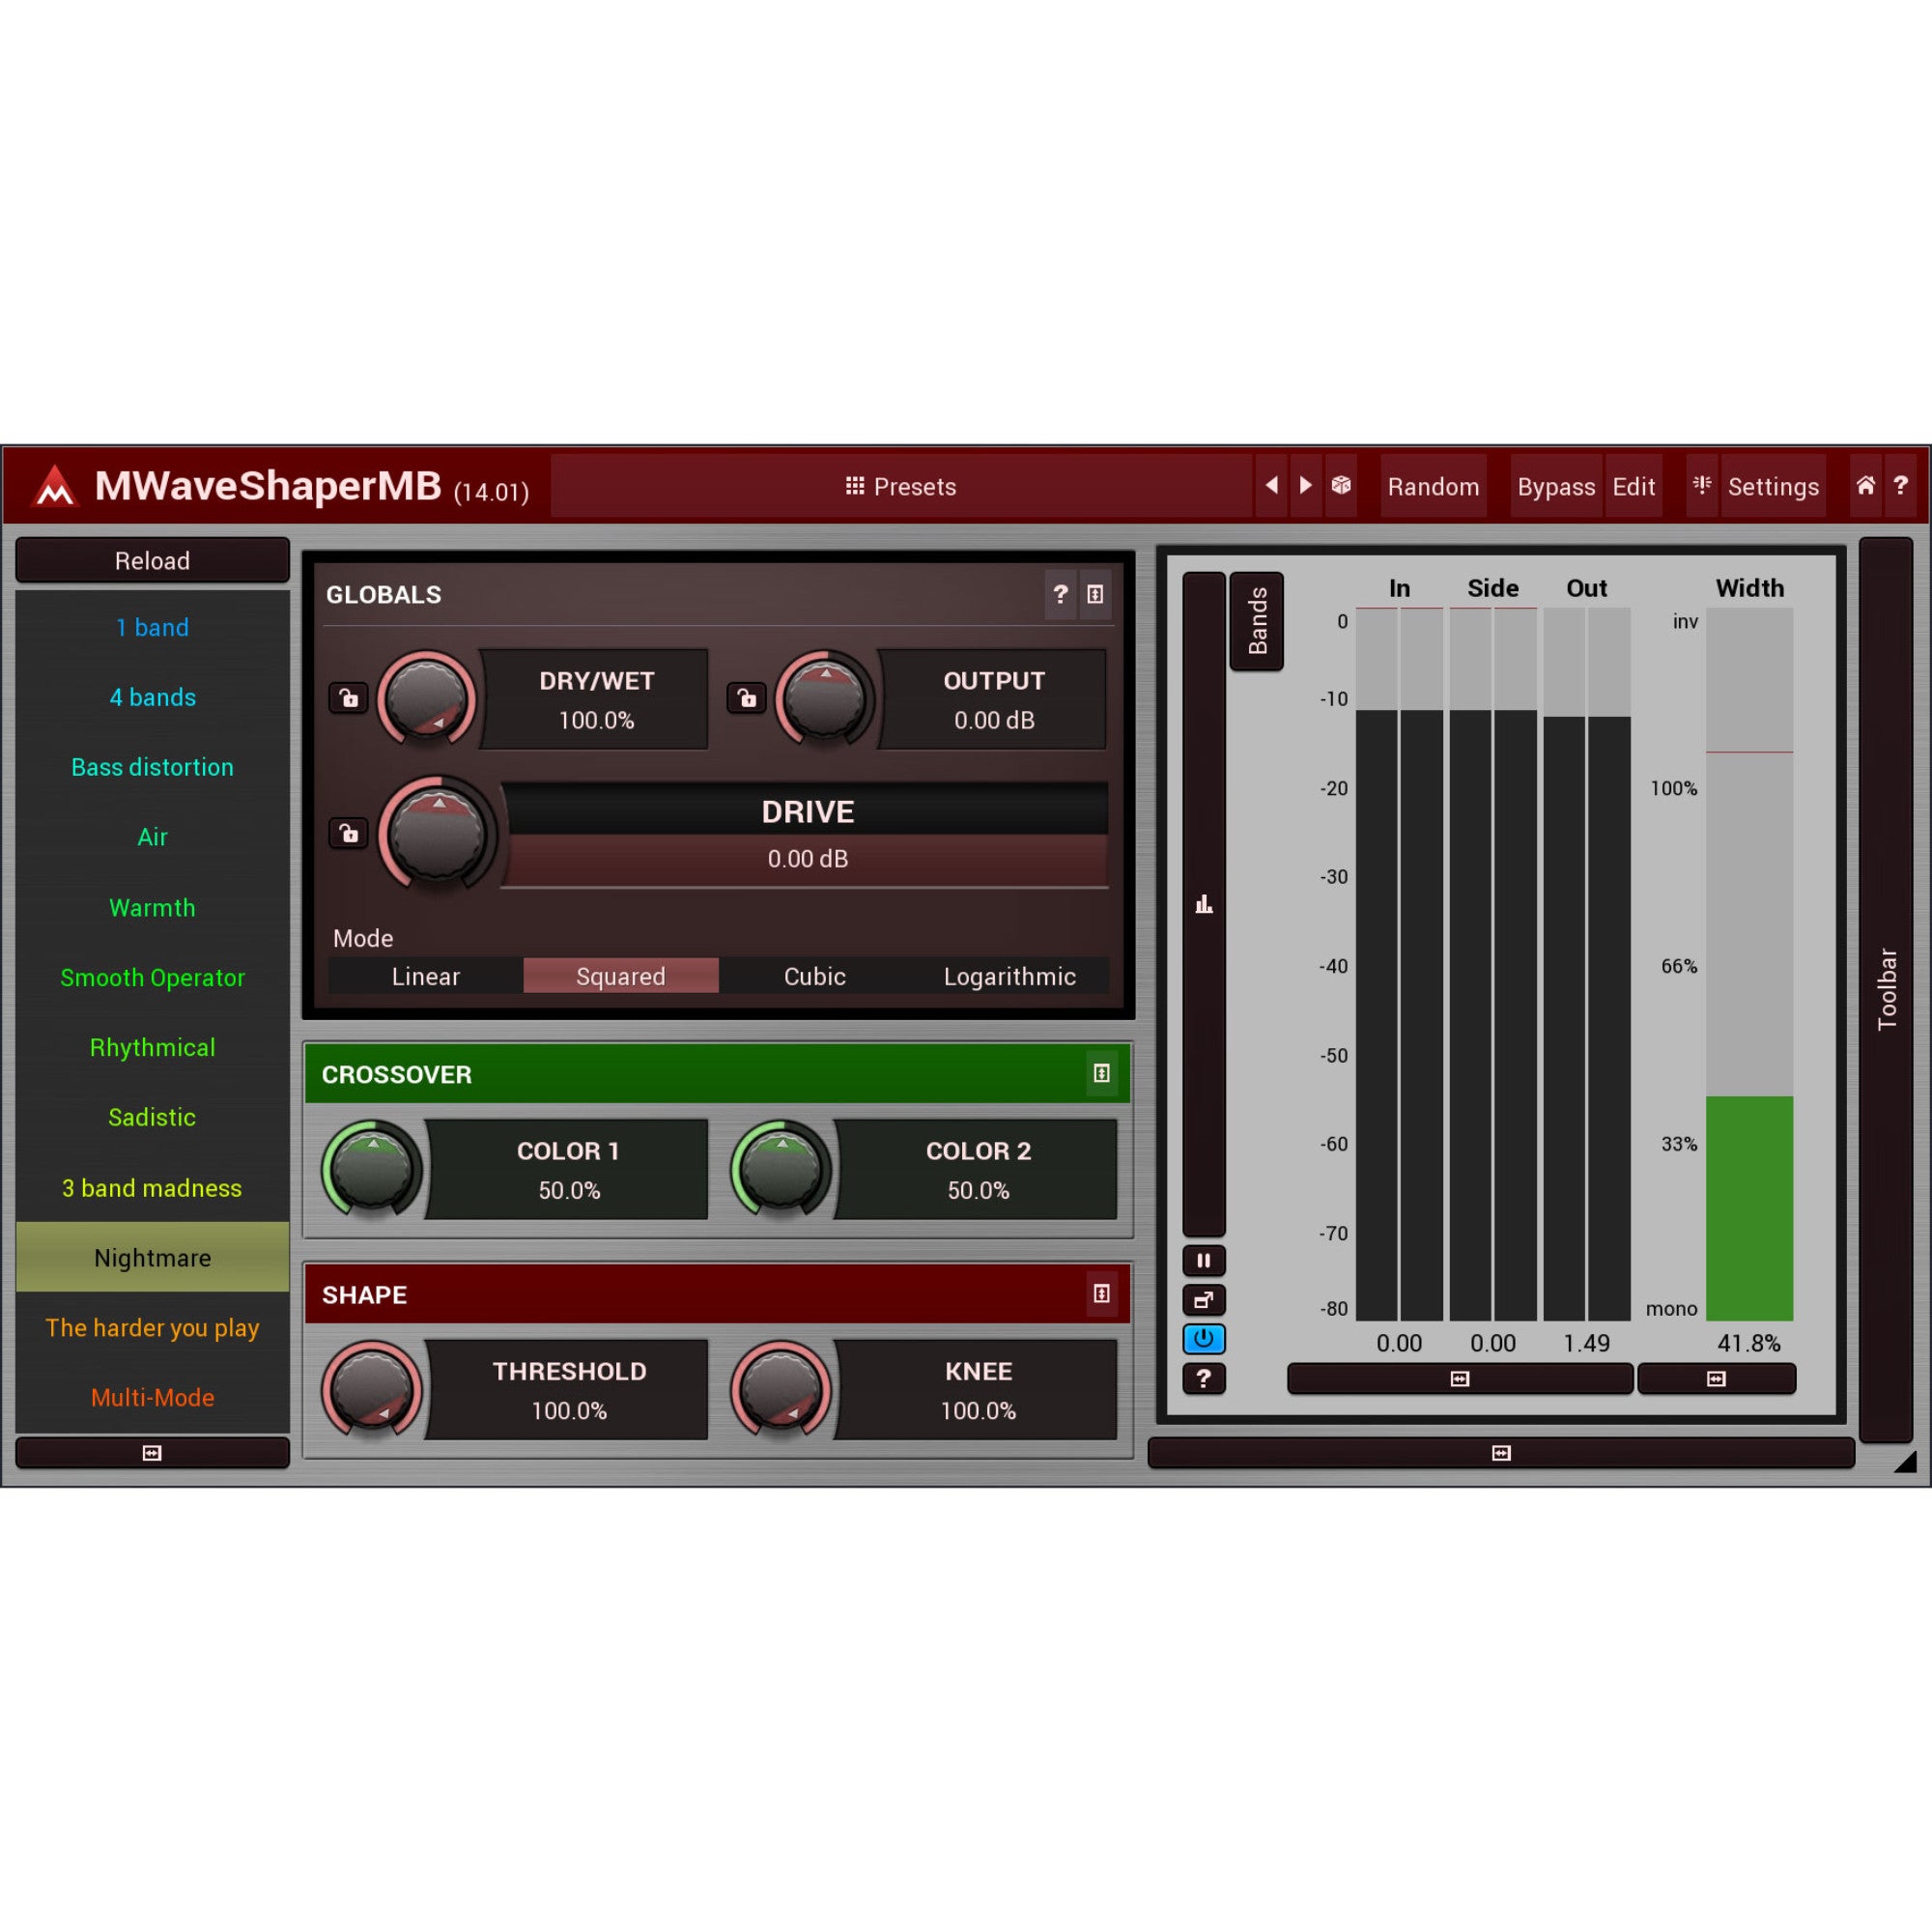The width and height of the screenshot is (1932, 1932).
Task: Select Cubic mode
Action: tap(815, 976)
